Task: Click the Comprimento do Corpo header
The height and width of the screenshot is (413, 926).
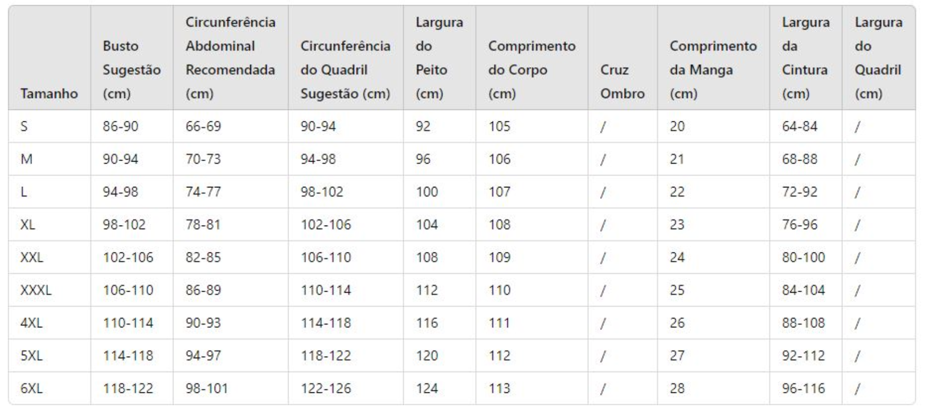Action: pos(532,70)
